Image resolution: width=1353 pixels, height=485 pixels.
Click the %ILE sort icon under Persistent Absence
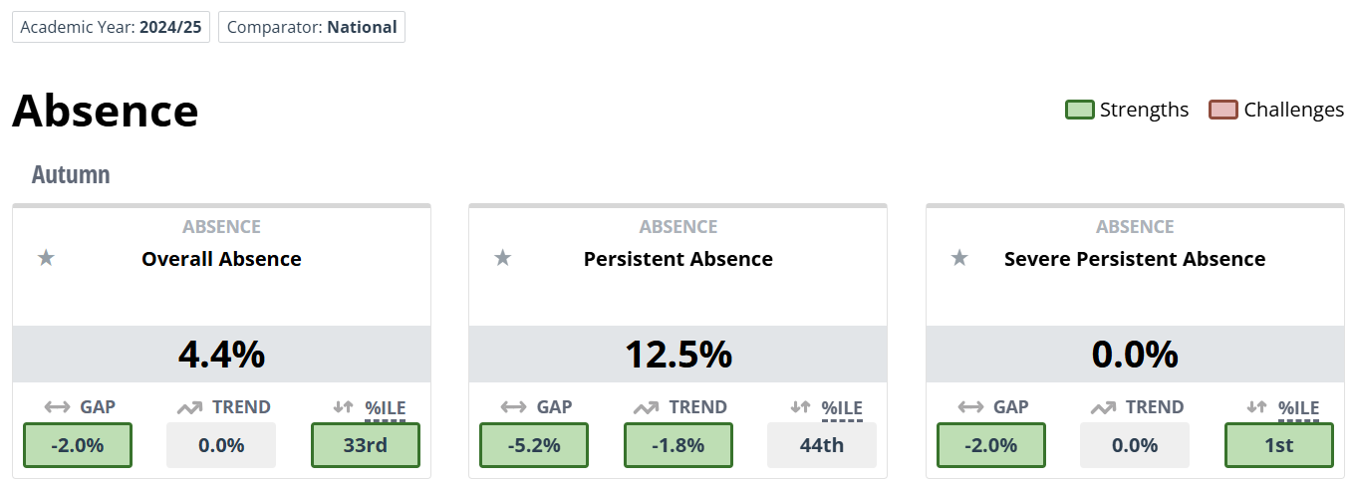coord(800,407)
